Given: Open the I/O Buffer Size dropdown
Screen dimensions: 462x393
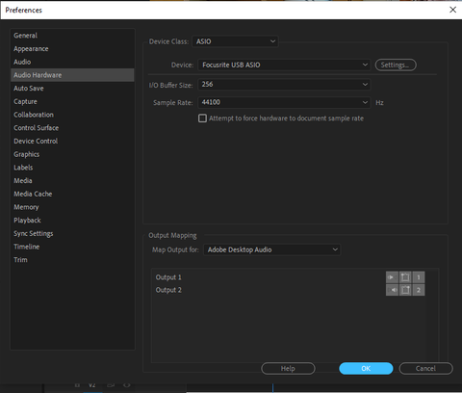Looking at the screenshot, I should pyautogui.click(x=284, y=85).
